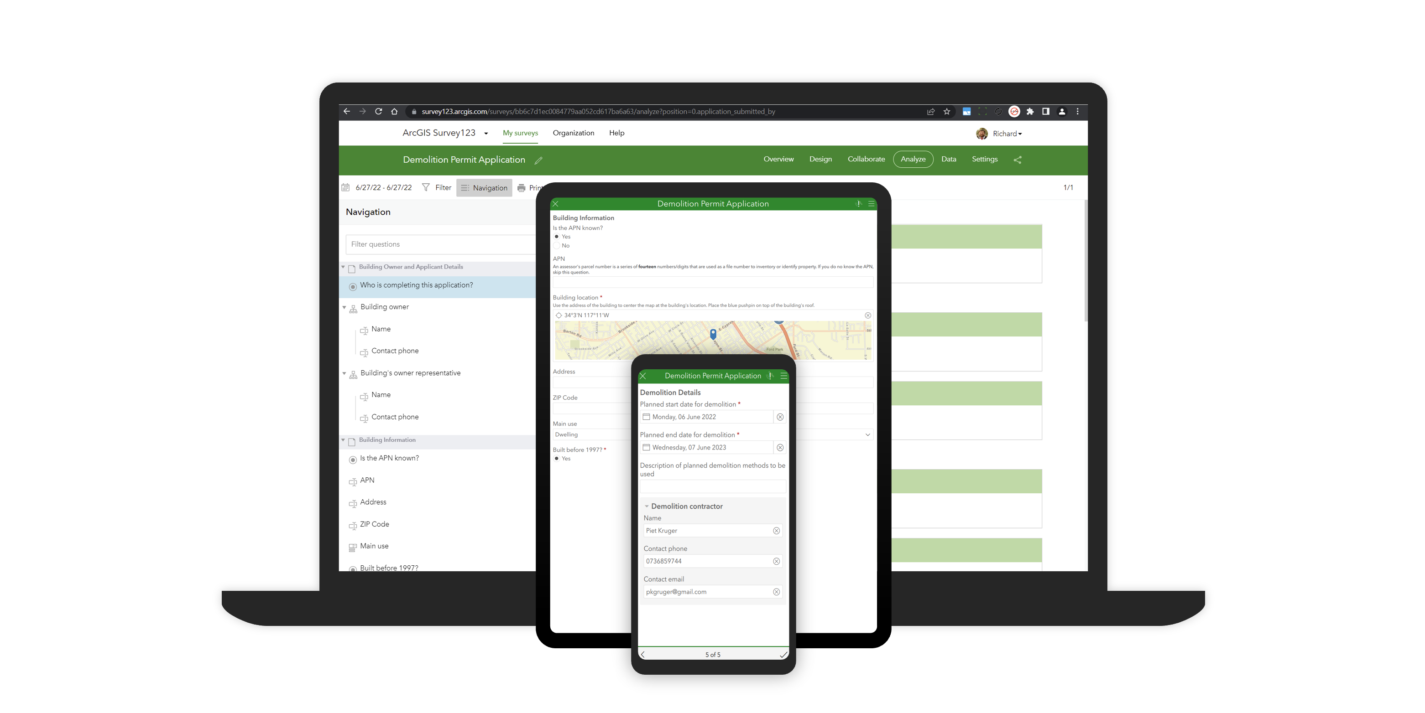The height and width of the screenshot is (713, 1425).
Task: Open the Organization menu
Action: 573,133
